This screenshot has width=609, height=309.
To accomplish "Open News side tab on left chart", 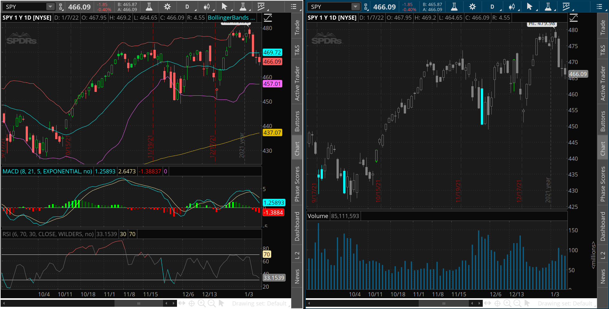I will point(297,276).
